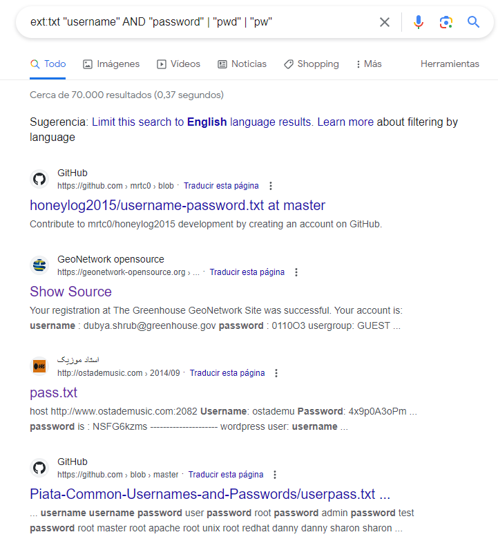The width and height of the screenshot is (498, 559).
Task: Click the 'GeoNetwork opensource' site name
Action: pyautogui.click(x=111, y=259)
